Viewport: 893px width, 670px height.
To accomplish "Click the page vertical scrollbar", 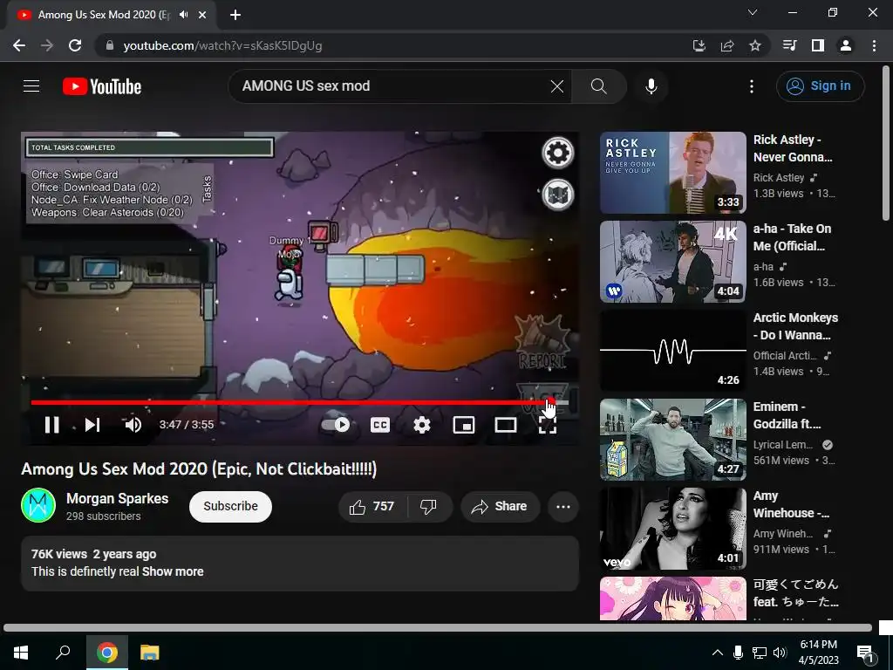I will click(886, 144).
